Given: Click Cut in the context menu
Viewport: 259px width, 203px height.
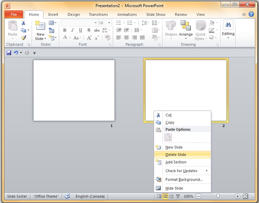Looking at the screenshot, I should pyautogui.click(x=182, y=115).
